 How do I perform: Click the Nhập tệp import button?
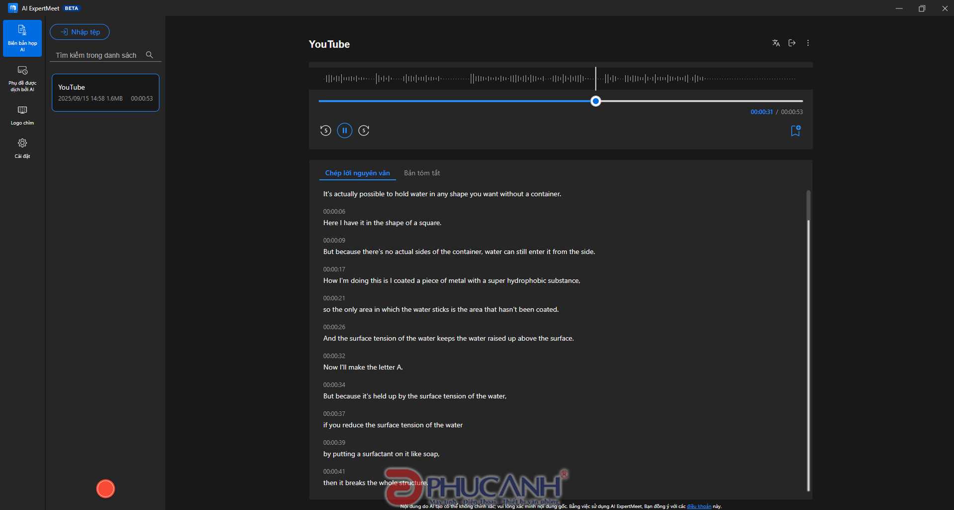(x=79, y=32)
